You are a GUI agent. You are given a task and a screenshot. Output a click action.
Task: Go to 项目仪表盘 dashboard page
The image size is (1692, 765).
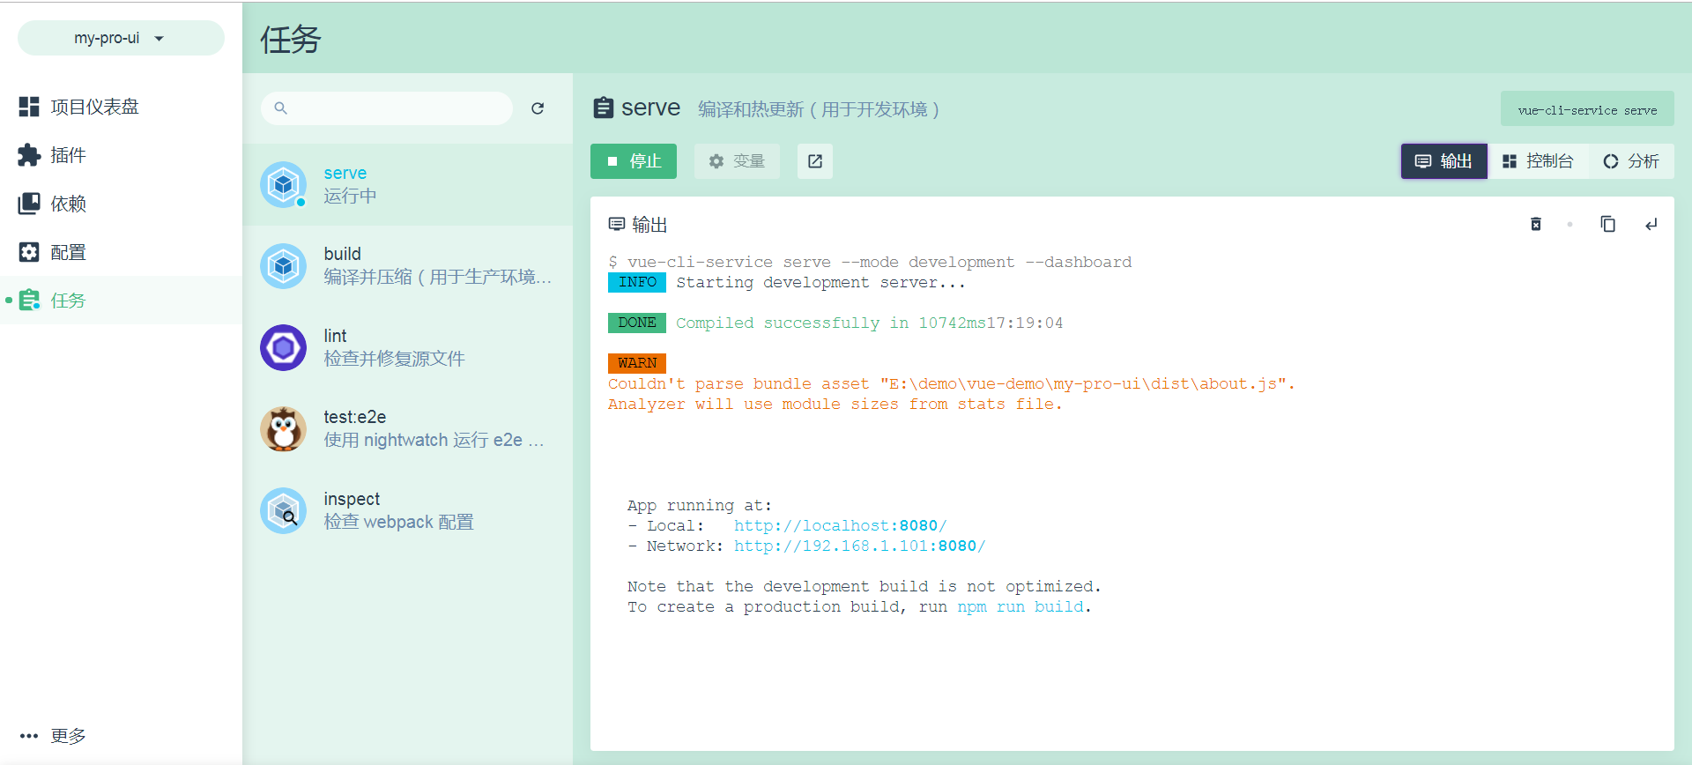[x=94, y=107]
